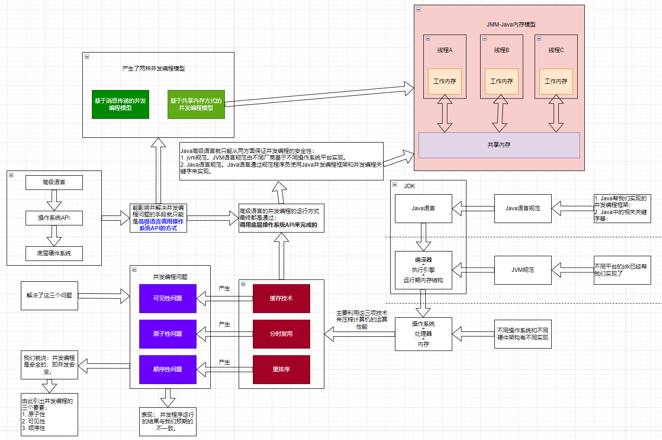The width and height of the screenshot is (662, 440).
Task: Select the green 基于消息传递的并发编程模型 box
Action: point(120,104)
